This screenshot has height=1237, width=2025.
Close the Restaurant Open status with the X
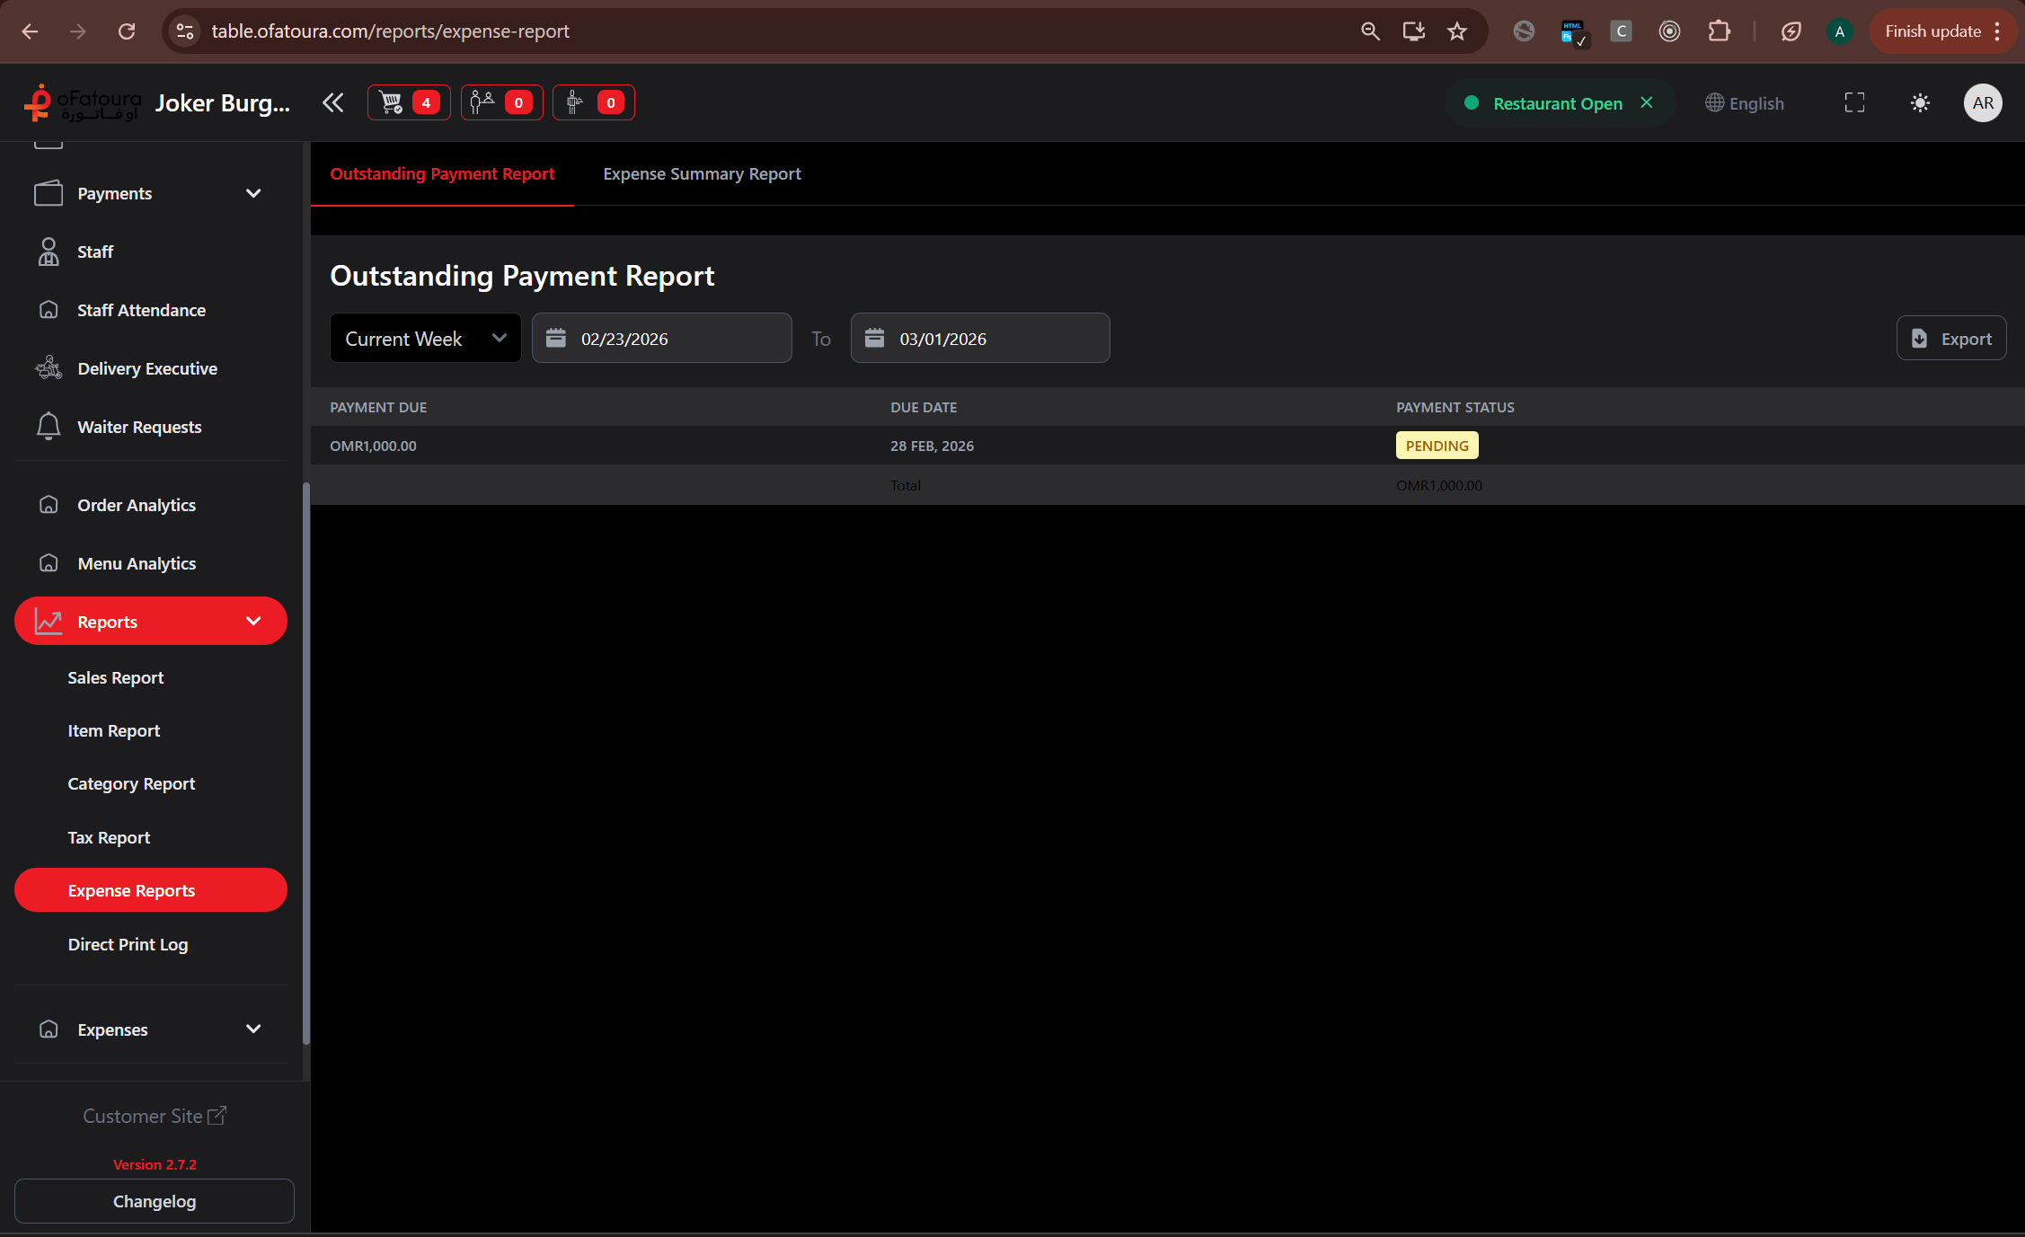pos(1647,102)
